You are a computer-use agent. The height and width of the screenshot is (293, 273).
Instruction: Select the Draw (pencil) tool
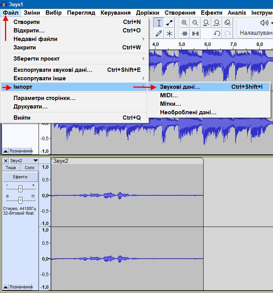[159, 34]
